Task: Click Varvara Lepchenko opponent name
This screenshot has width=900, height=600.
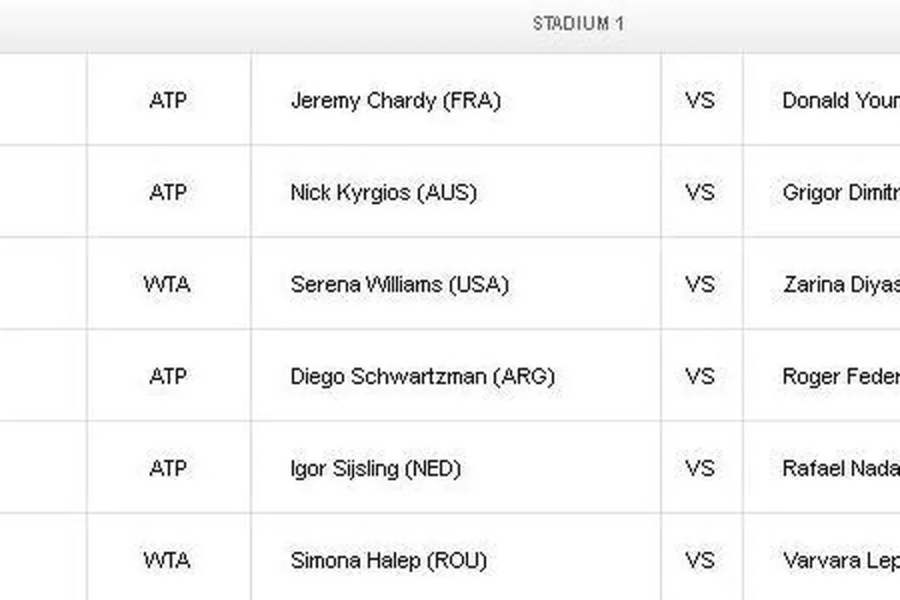Action: [x=840, y=561]
